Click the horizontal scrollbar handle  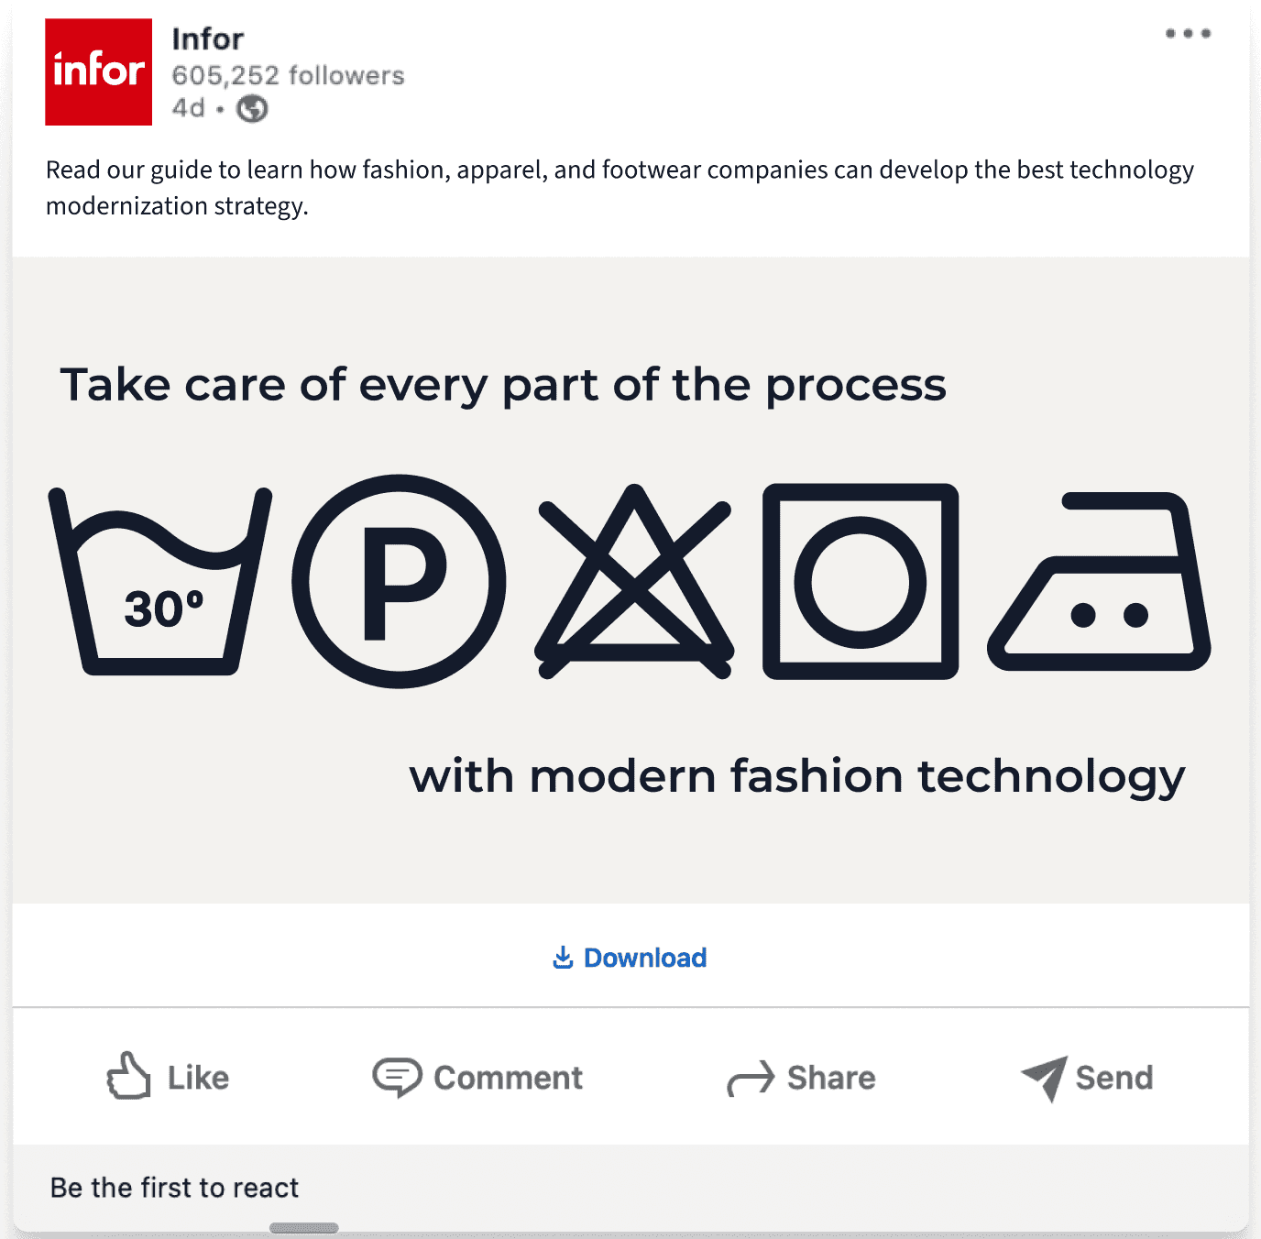coord(304,1228)
